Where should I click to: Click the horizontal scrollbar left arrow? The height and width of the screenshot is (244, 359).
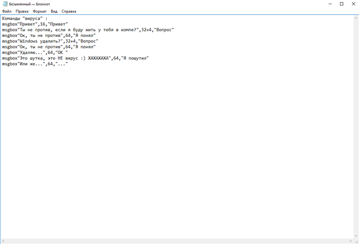(3, 241)
